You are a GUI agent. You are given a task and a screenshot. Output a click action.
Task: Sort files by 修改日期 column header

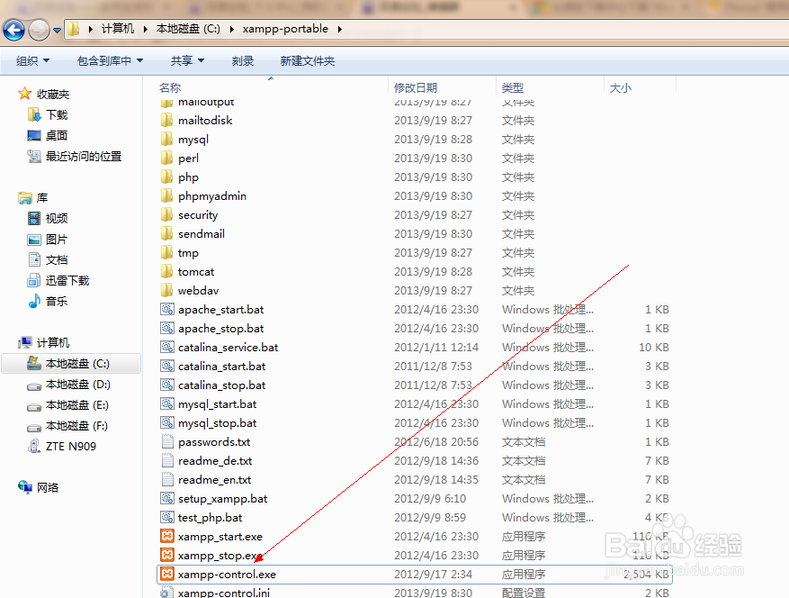pos(416,87)
